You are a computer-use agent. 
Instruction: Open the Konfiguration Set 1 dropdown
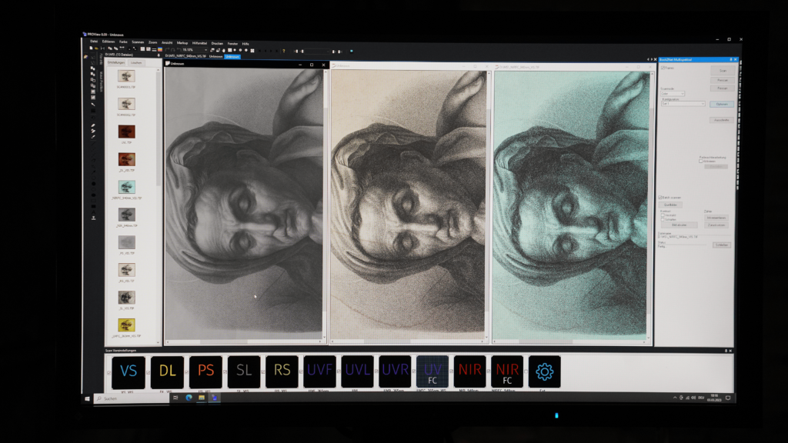[x=683, y=104]
